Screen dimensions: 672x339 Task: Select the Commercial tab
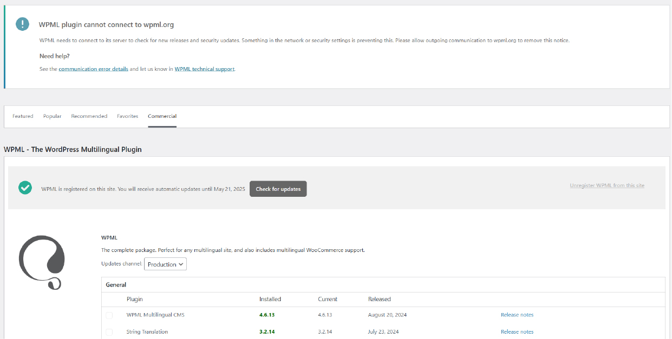162,116
